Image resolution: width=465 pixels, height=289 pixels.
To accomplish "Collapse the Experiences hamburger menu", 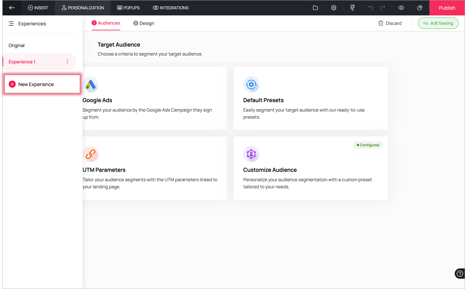I will point(11,24).
